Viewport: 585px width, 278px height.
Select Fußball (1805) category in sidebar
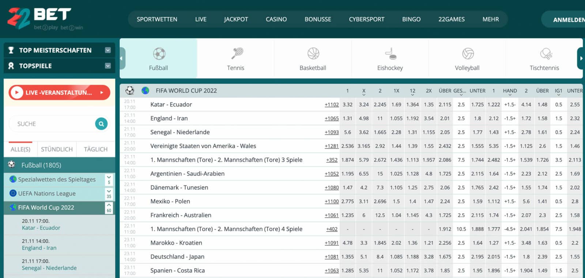point(59,165)
